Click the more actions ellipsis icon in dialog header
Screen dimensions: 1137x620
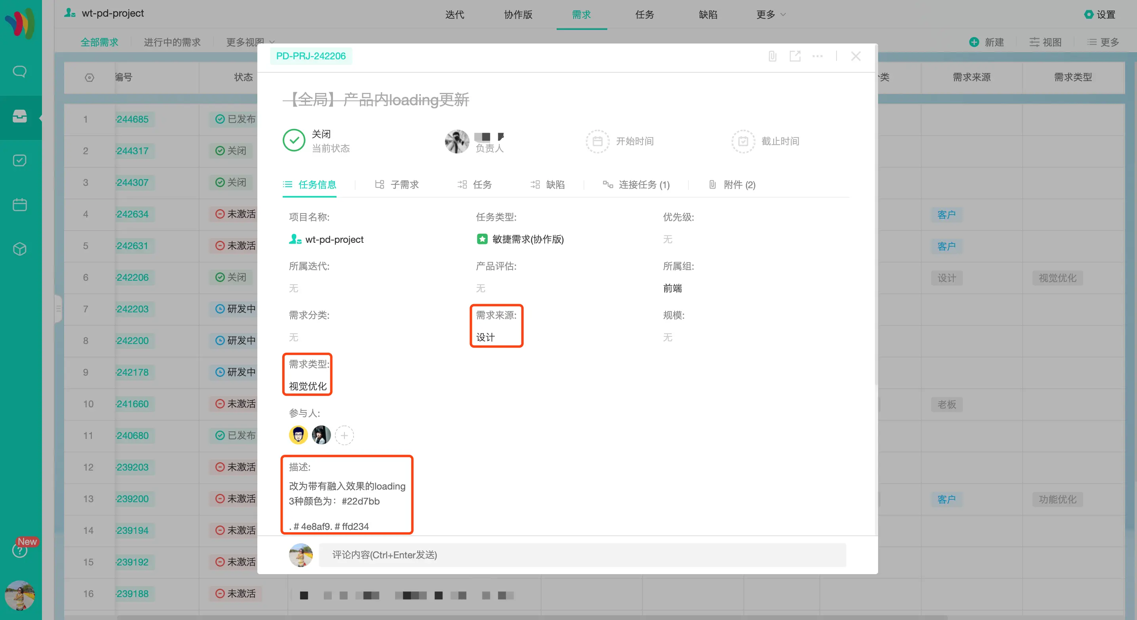[818, 56]
